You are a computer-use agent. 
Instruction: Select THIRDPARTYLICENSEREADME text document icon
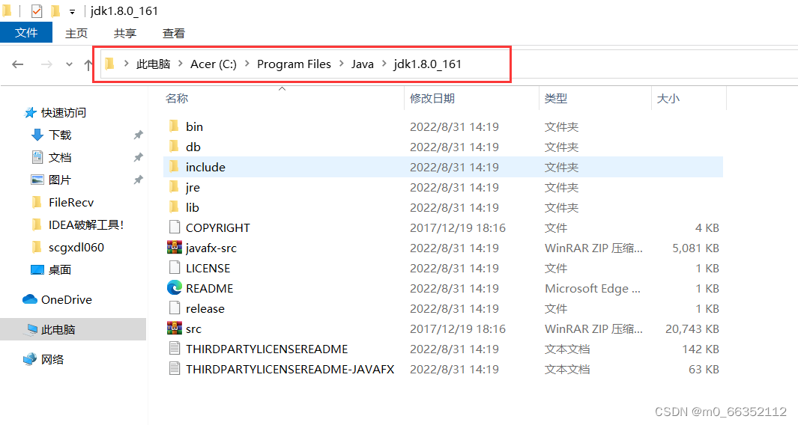pos(174,349)
